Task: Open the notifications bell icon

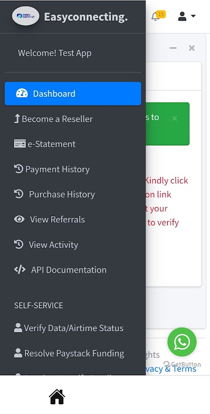Action: (x=156, y=17)
